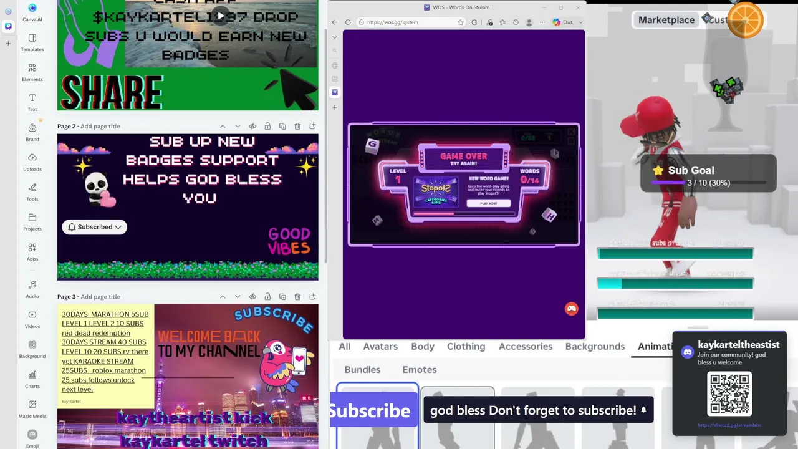The width and height of the screenshot is (798, 449).
Task: Lock Page 2 with the padlock icon
Action: pos(267,126)
